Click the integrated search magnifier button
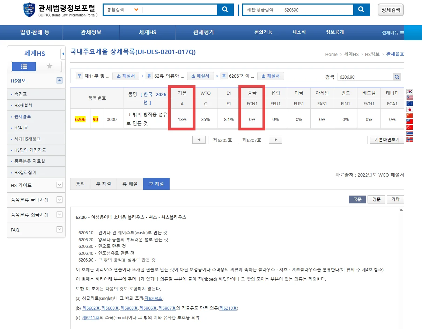This screenshot has width=422, height=329. (225, 10)
